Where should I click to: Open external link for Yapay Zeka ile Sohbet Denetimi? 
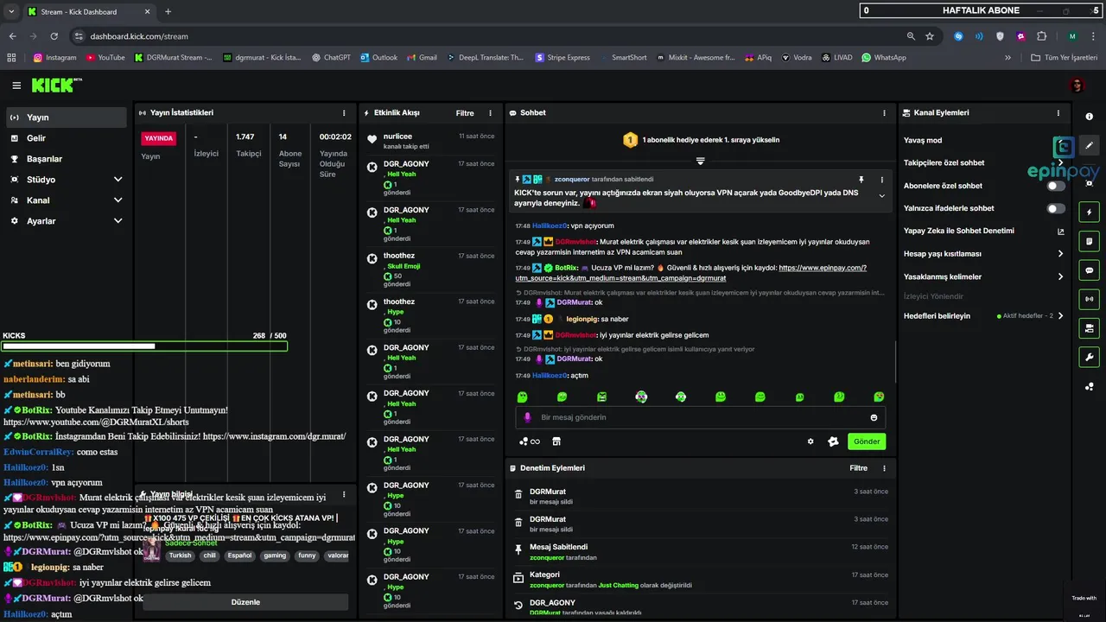pos(1061,232)
